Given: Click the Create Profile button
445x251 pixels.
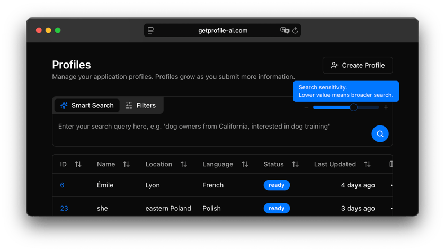Looking at the screenshot, I should (358, 65).
